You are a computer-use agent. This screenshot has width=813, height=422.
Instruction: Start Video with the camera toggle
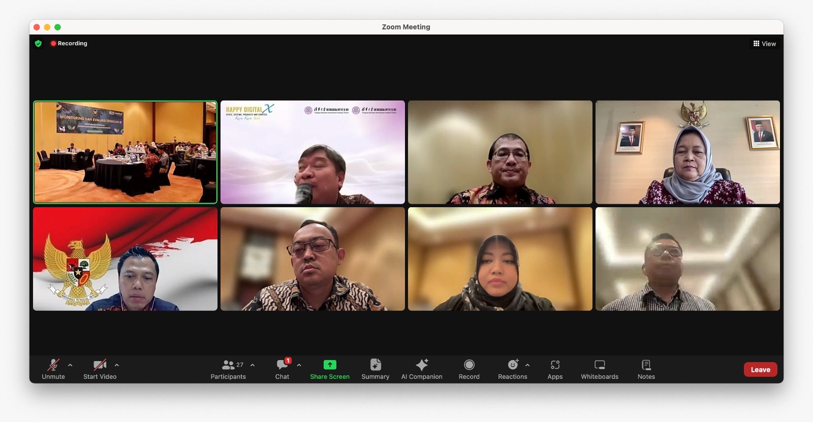coord(100,369)
